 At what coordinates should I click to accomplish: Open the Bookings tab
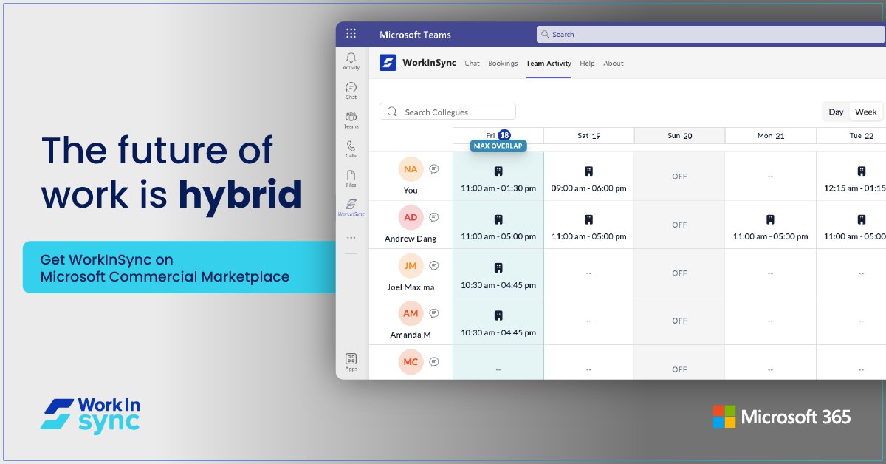[503, 64]
